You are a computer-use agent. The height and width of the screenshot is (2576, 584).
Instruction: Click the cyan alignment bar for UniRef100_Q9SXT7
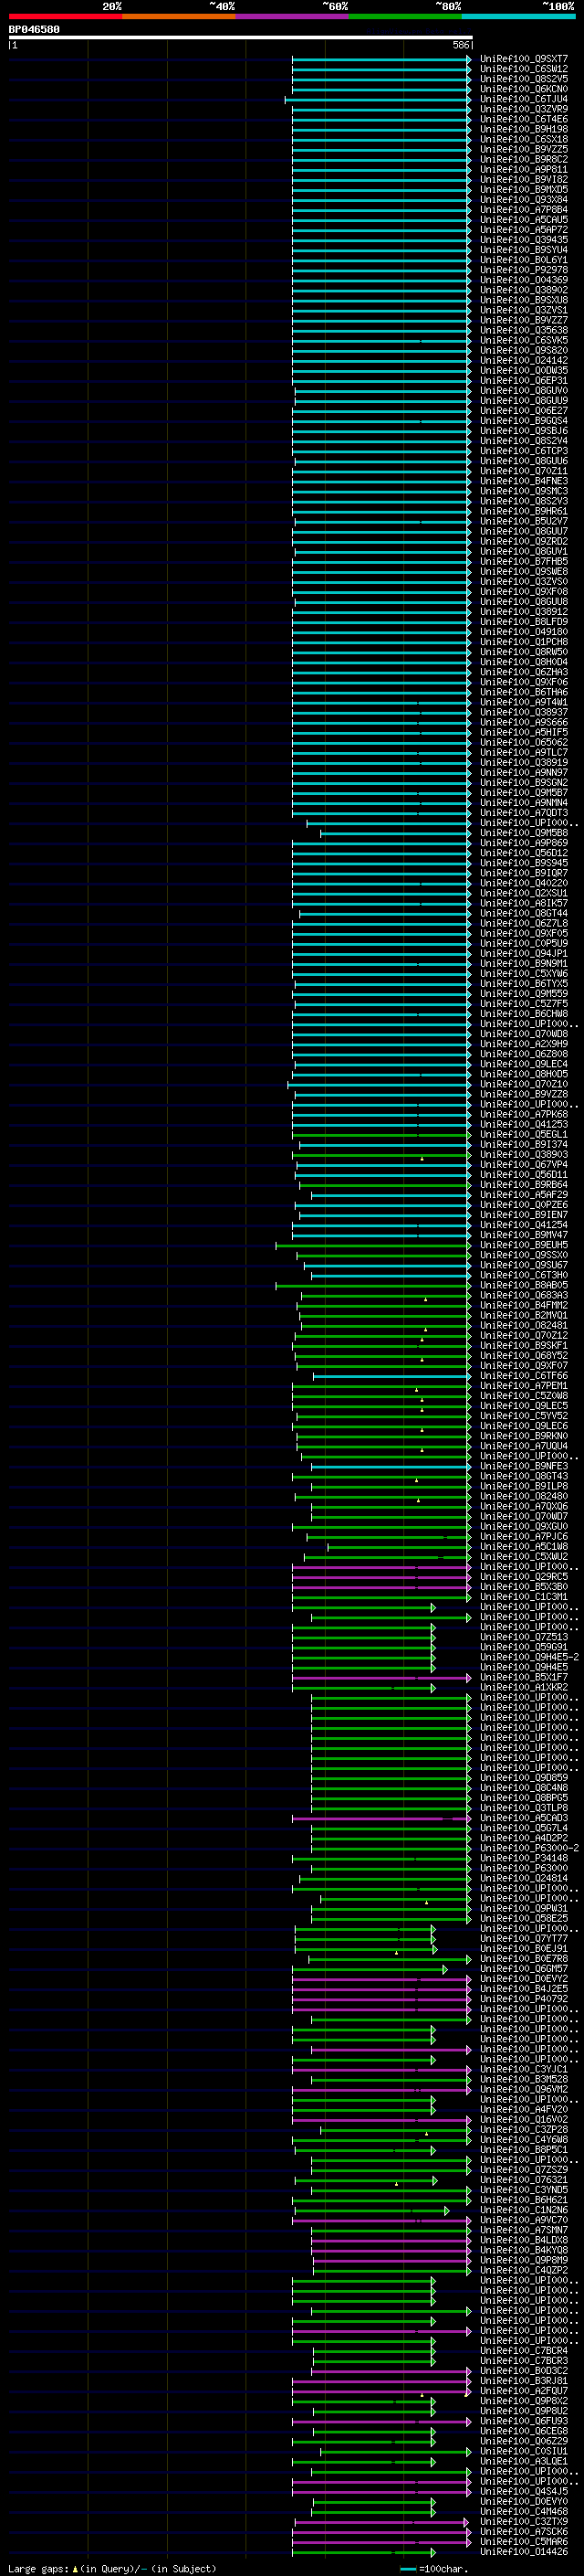point(381,59)
